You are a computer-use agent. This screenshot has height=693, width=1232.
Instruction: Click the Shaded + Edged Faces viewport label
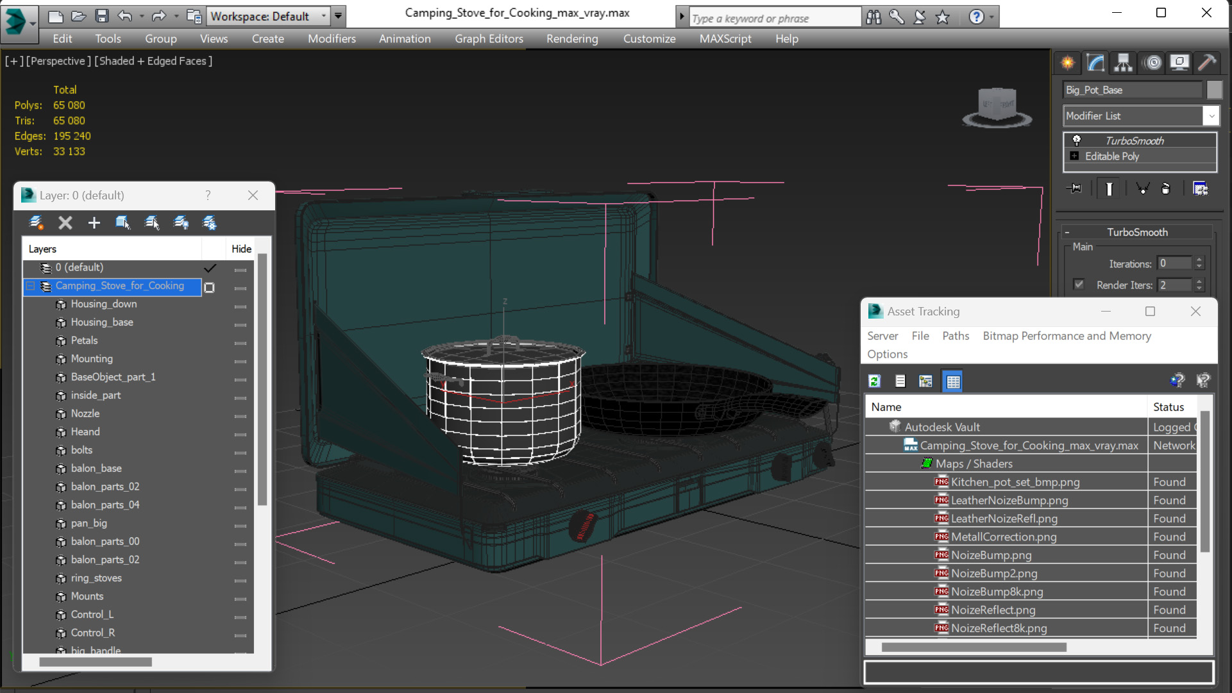click(153, 61)
